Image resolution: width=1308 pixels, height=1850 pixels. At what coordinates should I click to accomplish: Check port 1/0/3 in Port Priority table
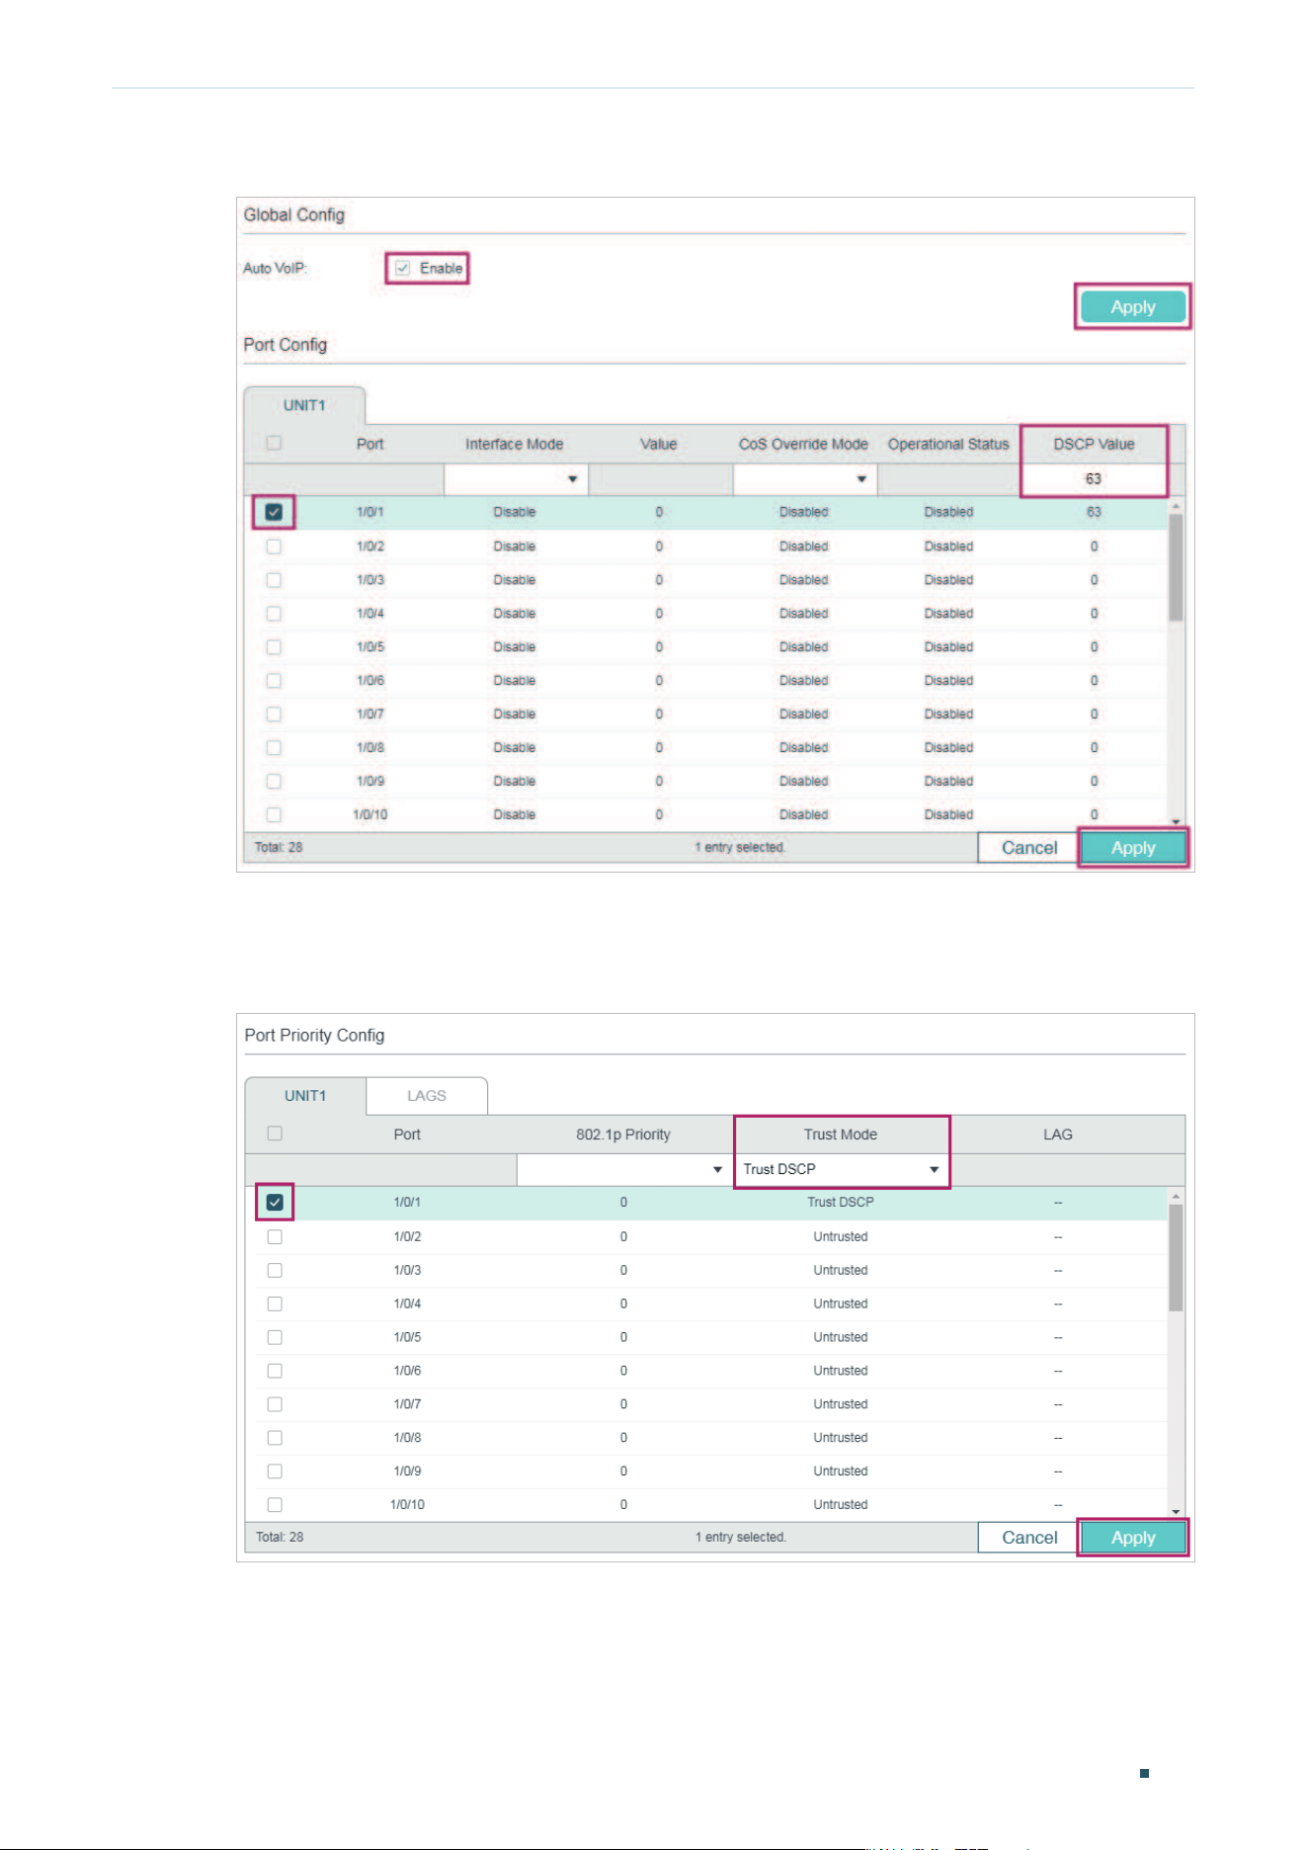click(x=275, y=1270)
